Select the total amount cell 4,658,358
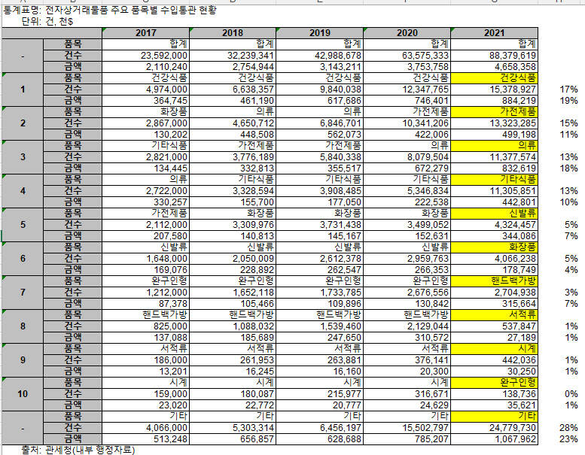This screenshot has width=585, height=455. coord(495,67)
